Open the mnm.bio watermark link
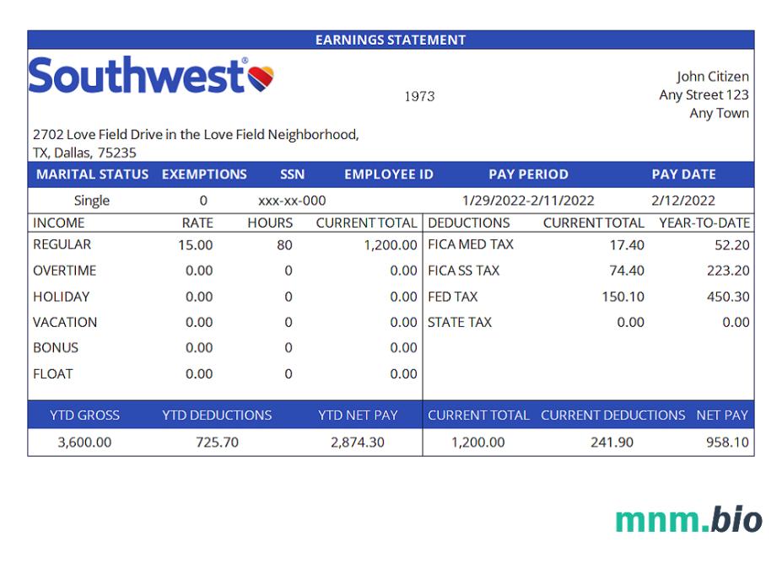 click(688, 519)
